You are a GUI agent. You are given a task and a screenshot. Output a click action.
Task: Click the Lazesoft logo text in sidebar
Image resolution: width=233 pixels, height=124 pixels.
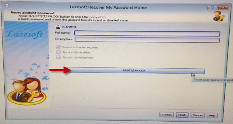click(x=25, y=34)
